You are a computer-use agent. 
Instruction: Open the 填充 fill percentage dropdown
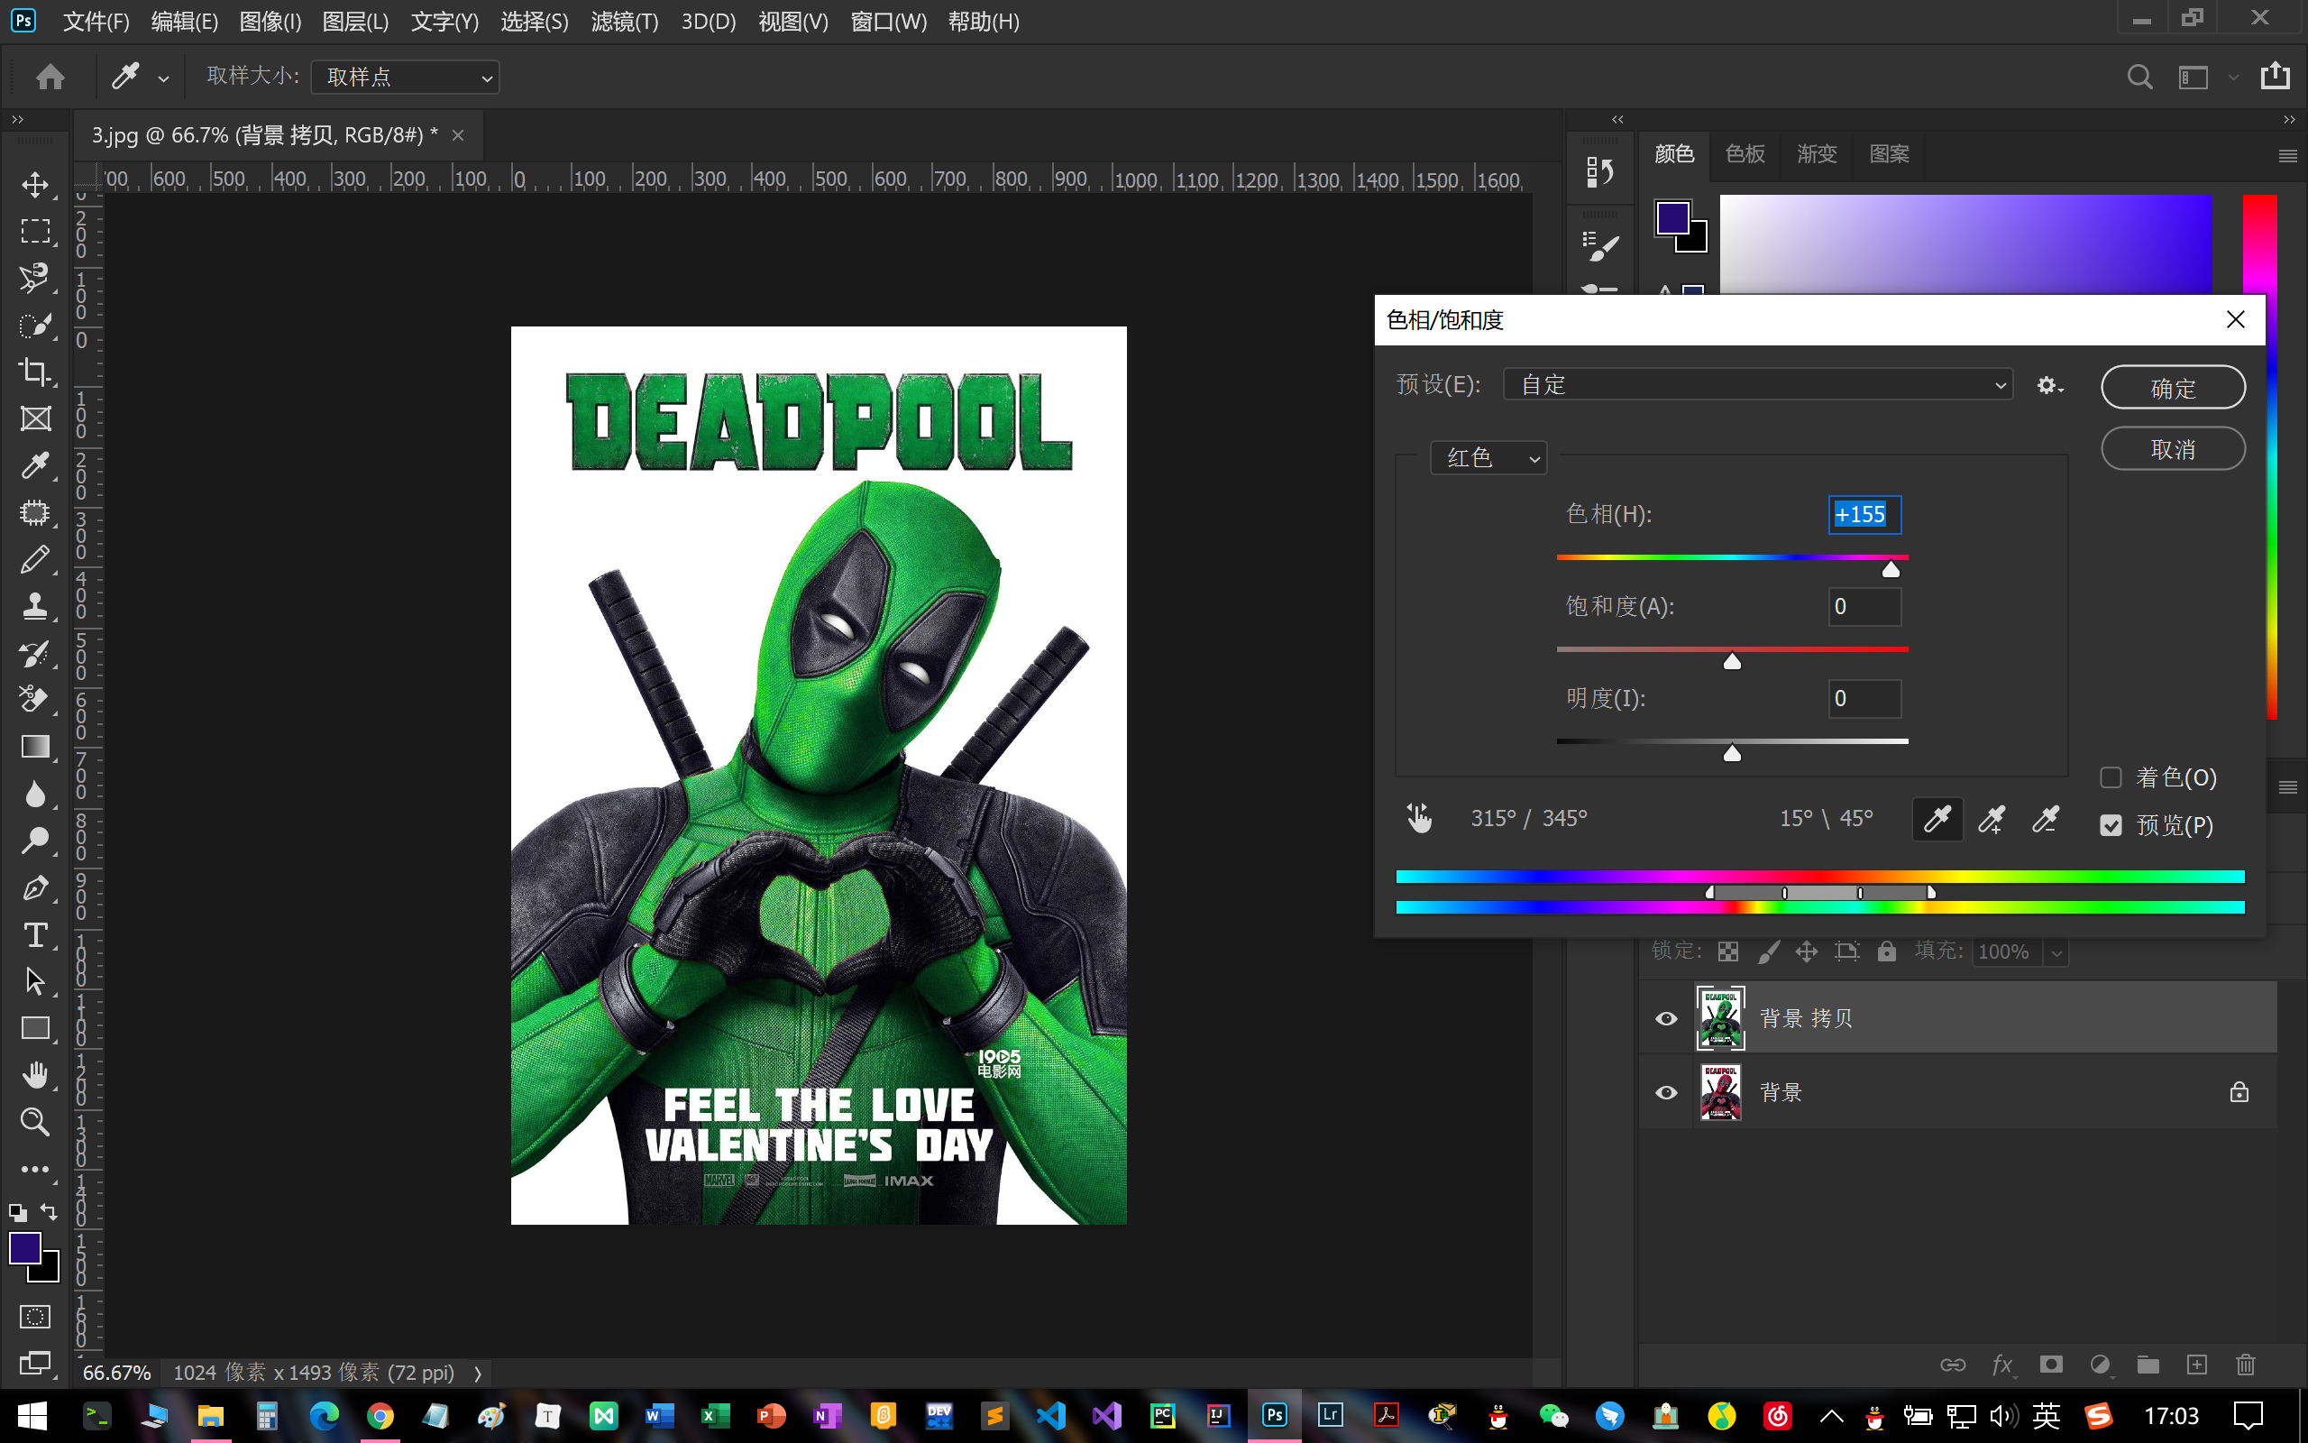tap(2057, 952)
